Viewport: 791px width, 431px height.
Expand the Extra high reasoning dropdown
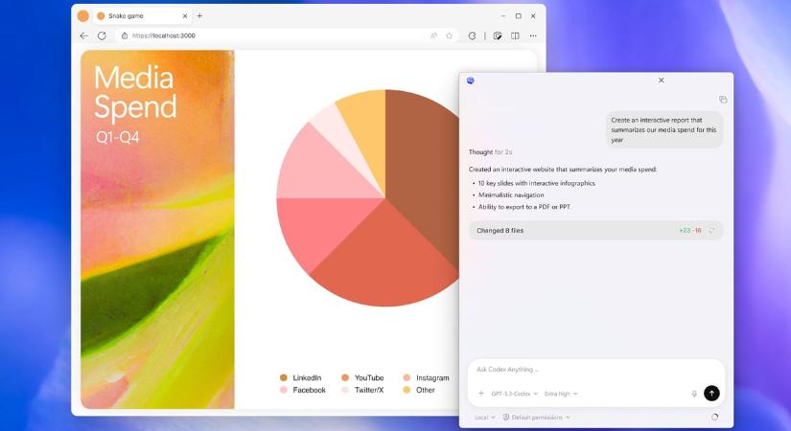562,394
